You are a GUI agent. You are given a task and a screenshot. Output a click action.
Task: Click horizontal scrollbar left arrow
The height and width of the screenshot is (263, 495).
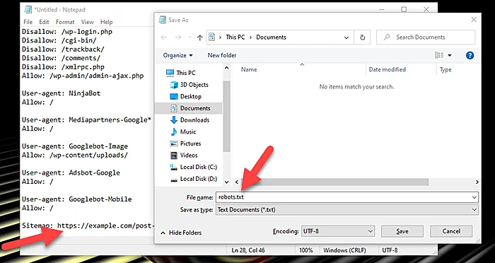pyautogui.click(x=236, y=182)
